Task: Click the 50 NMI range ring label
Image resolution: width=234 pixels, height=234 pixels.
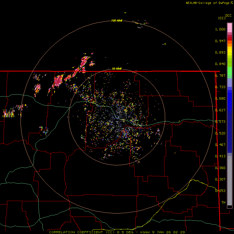Action: coord(117,69)
